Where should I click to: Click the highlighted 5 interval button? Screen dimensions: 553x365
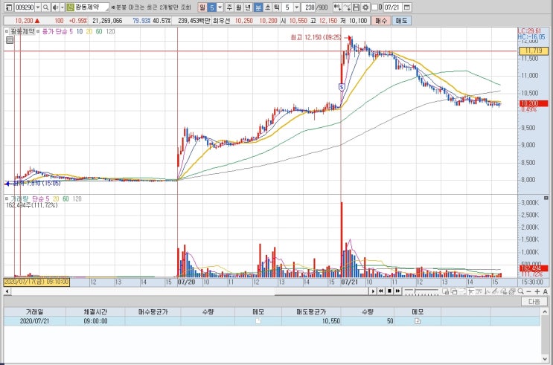pos(211,7)
